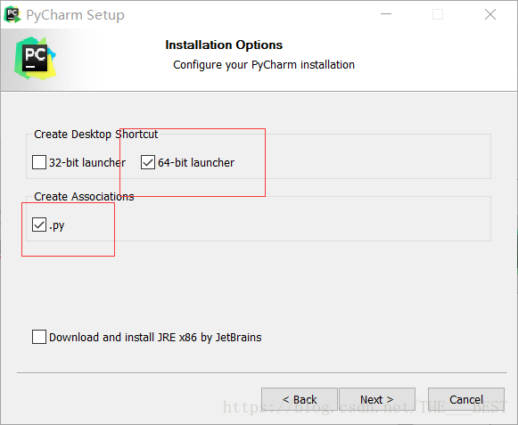
Task: Click the large PyCharm logo in header
Action: [35, 59]
